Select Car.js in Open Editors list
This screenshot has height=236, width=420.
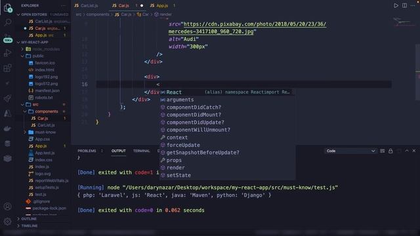43,28
